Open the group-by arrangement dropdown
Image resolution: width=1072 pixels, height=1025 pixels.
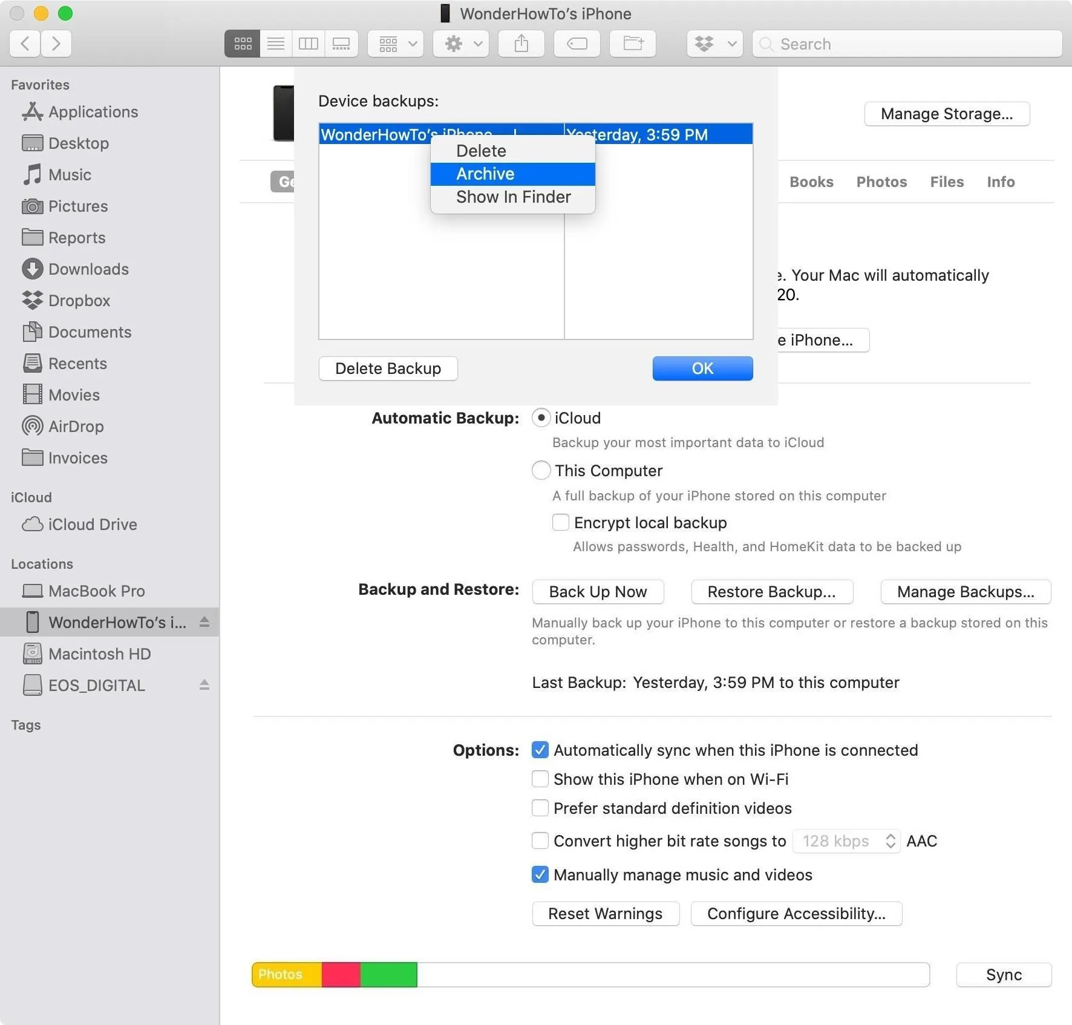tap(396, 44)
